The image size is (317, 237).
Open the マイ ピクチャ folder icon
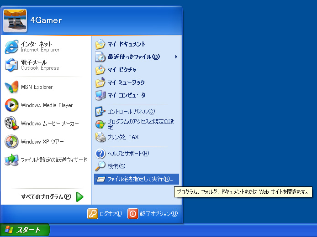pos(100,70)
